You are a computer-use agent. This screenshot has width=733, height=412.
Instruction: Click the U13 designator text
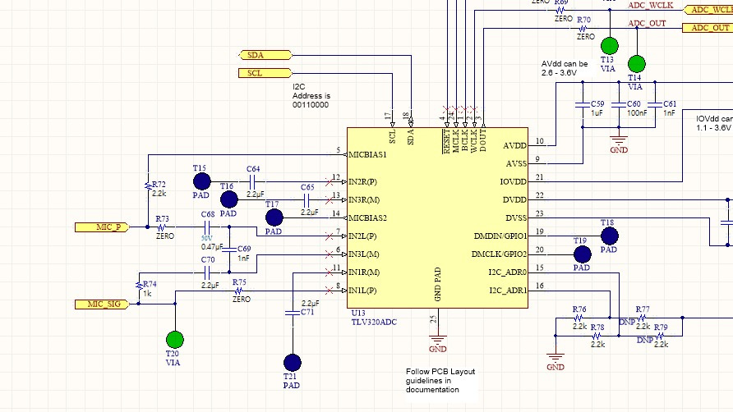358,313
